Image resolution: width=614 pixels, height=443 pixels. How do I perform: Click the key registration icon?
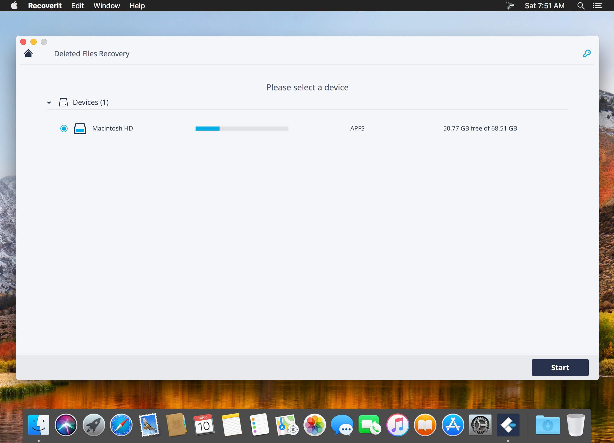pyautogui.click(x=586, y=53)
